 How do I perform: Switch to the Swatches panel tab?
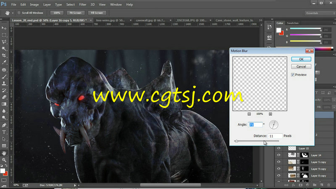[292, 23]
